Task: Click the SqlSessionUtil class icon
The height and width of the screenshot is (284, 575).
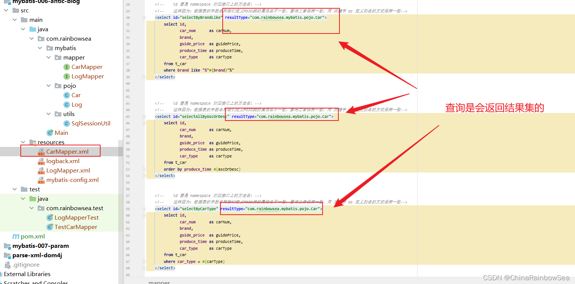Action: point(67,124)
